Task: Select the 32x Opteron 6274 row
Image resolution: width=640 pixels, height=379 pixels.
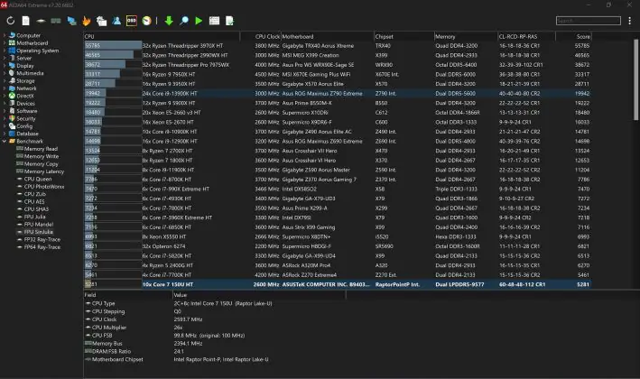Action: [x=338, y=246]
